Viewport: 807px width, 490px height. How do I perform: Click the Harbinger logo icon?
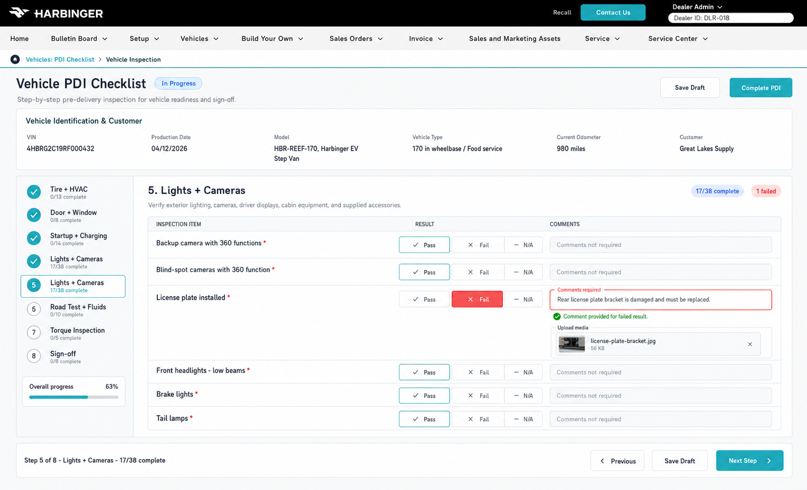pyautogui.click(x=19, y=13)
